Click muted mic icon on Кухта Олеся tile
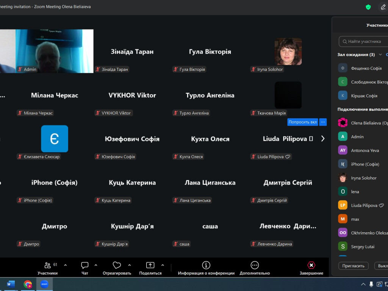Viewport: 388px width, 291px height. click(176, 156)
